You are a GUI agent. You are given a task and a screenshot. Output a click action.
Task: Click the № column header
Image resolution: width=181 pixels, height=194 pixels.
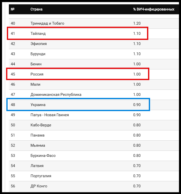pos(13,9)
